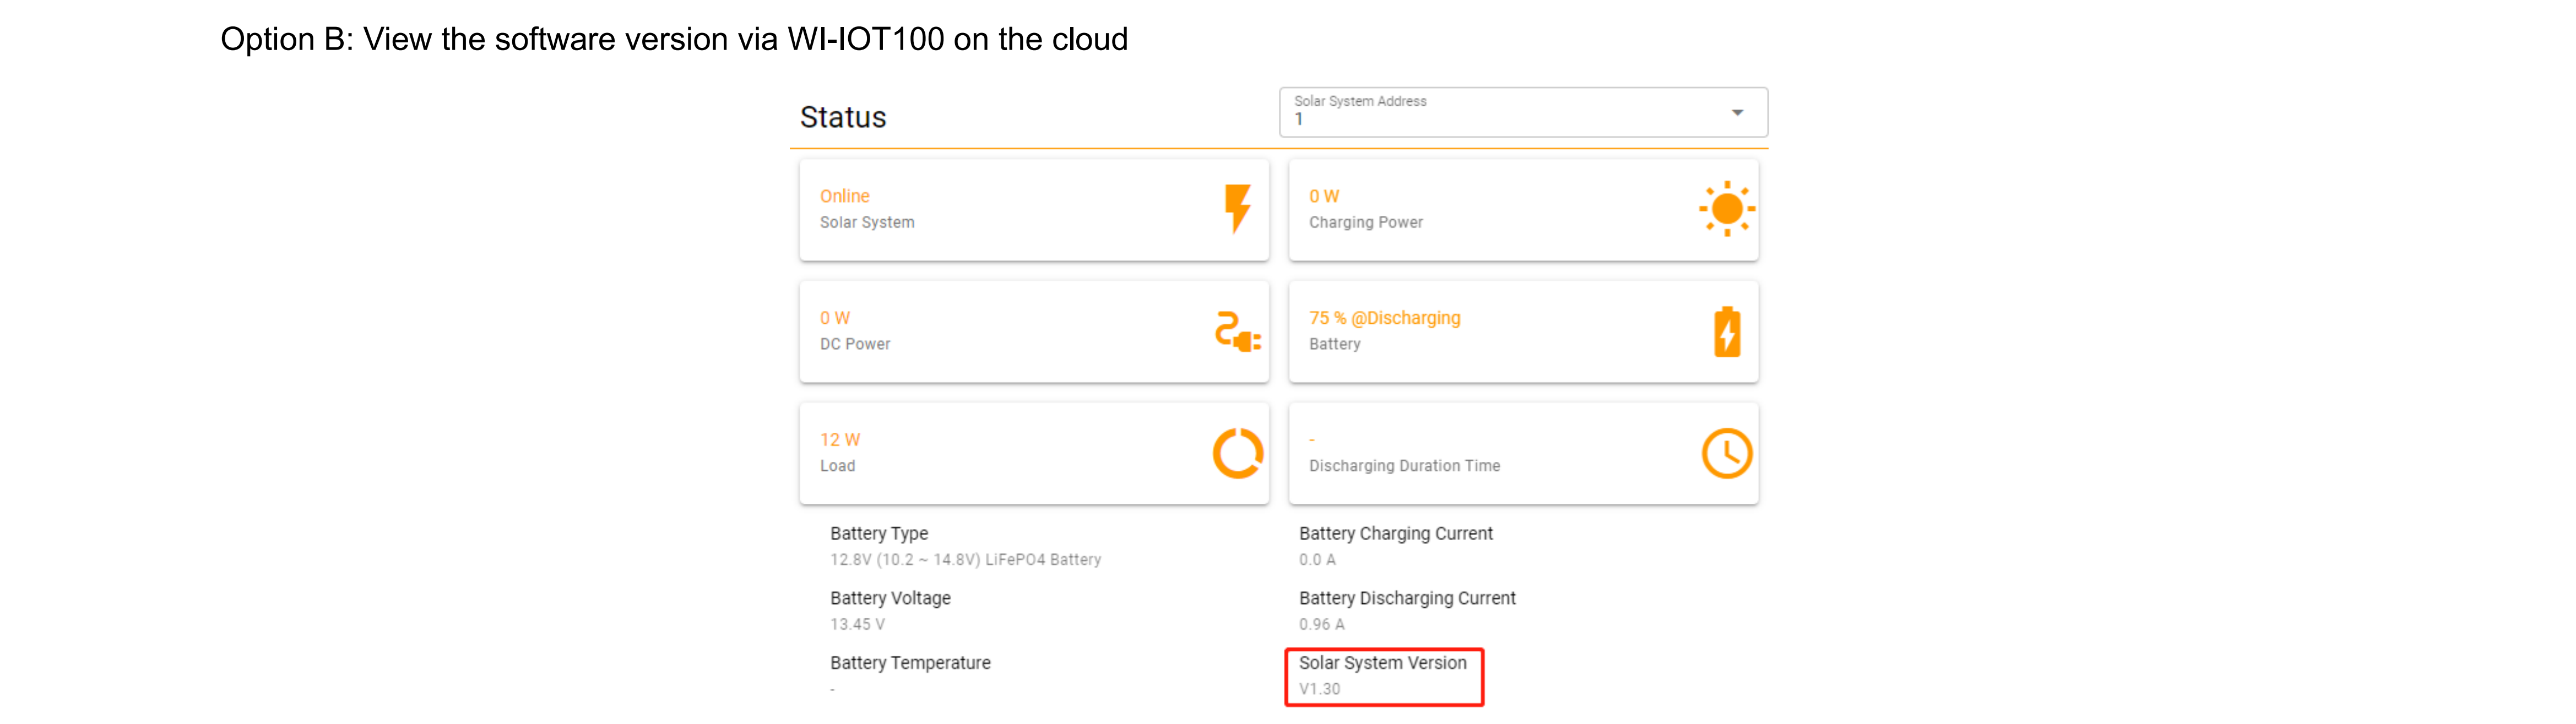Click the lightning bolt Solar System icon
This screenshot has height=724, width=2576.
[1237, 208]
